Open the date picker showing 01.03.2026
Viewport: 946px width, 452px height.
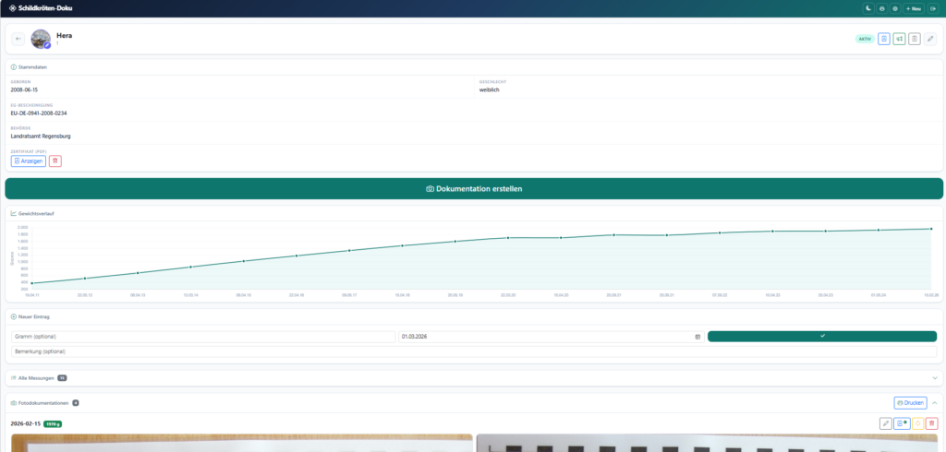[697, 337]
